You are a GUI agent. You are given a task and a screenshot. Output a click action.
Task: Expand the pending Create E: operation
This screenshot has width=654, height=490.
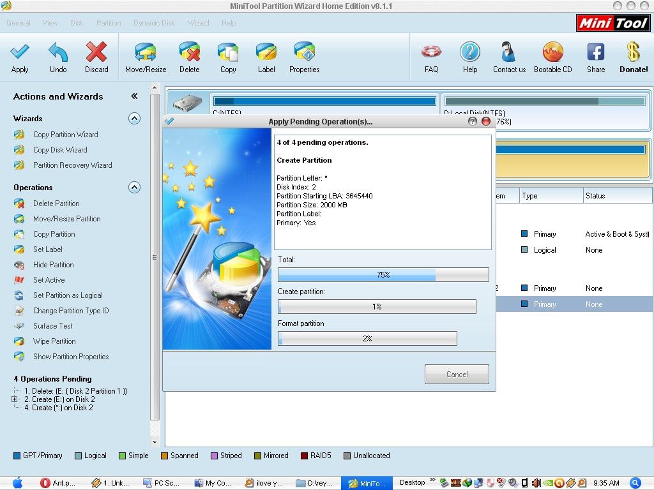click(x=15, y=399)
